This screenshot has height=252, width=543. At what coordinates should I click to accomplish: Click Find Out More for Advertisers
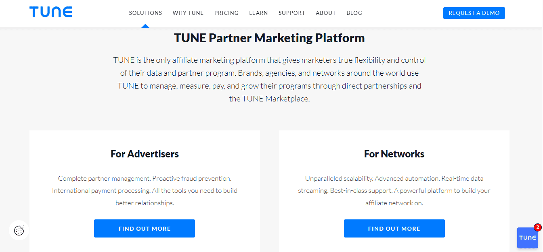tap(145, 229)
